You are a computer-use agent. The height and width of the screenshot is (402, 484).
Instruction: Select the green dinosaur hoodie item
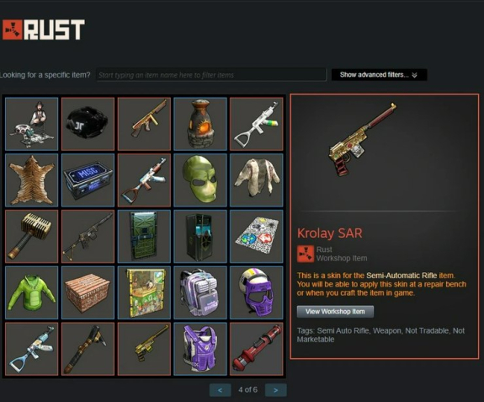pos(32,292)
